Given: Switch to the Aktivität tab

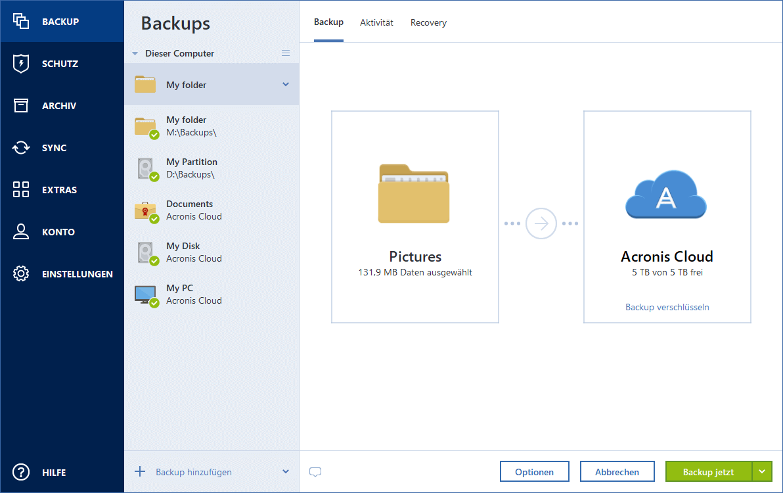Looking at the screenshot, I should pos(376,22).
